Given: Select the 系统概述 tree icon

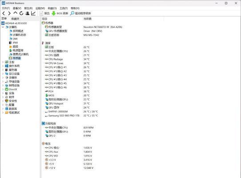Looking at the screenshot, I should point(11,31).
